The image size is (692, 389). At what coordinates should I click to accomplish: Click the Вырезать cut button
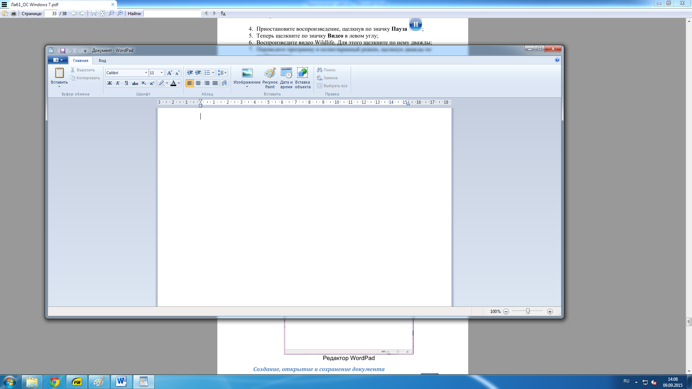coord(83,70)
